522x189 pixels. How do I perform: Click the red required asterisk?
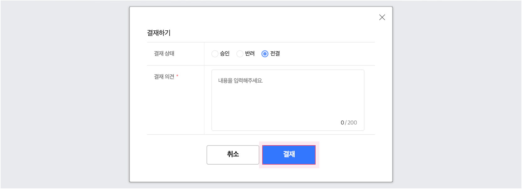click(177, 76)
